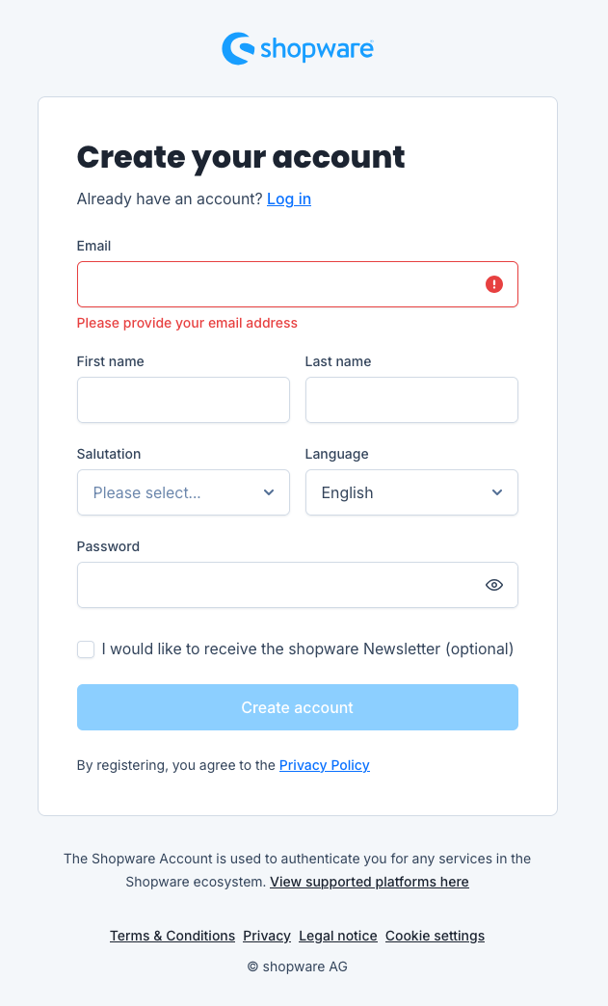Enable the Shopware Newsletter checkbox

tap(86, 649)
